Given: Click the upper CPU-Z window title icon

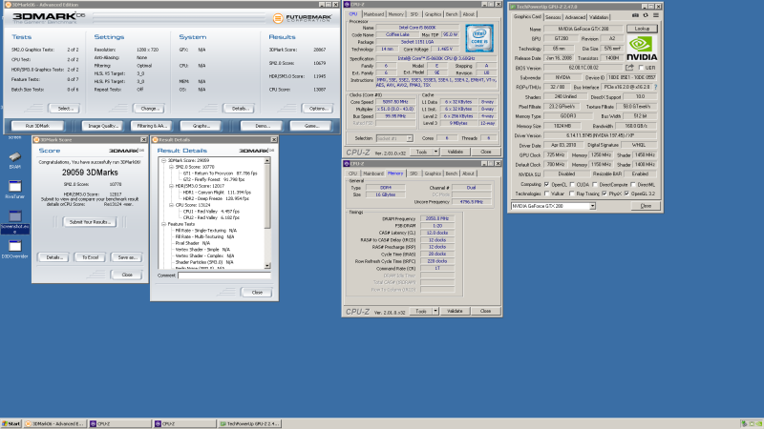Looking at the screenshot, I should (x=347, y=5).
